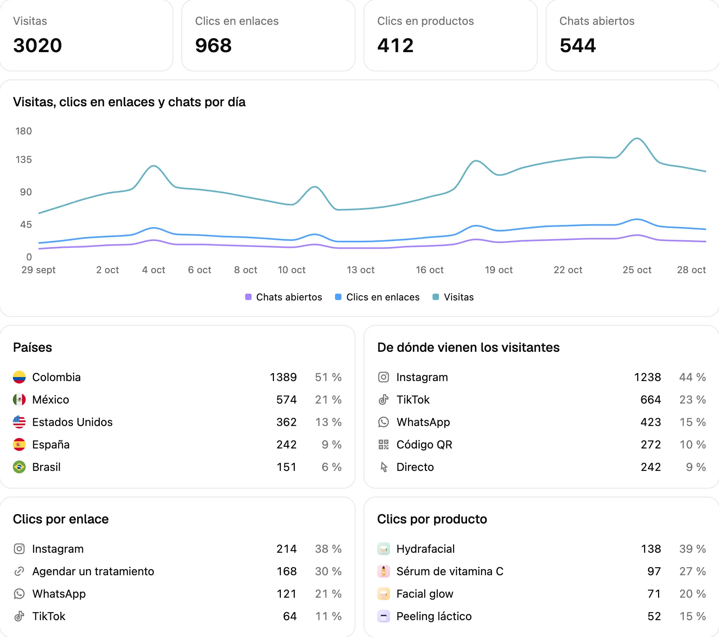
Task: Click the Directo source label
Action: tap(415, 467)
